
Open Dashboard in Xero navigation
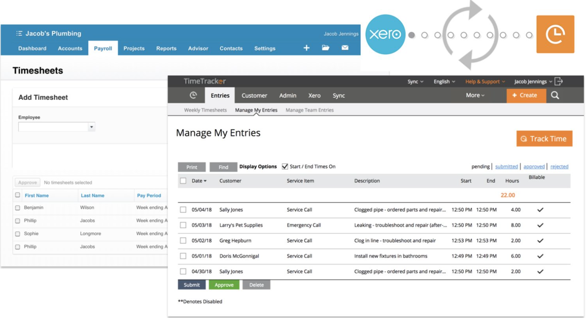point(32,48)
